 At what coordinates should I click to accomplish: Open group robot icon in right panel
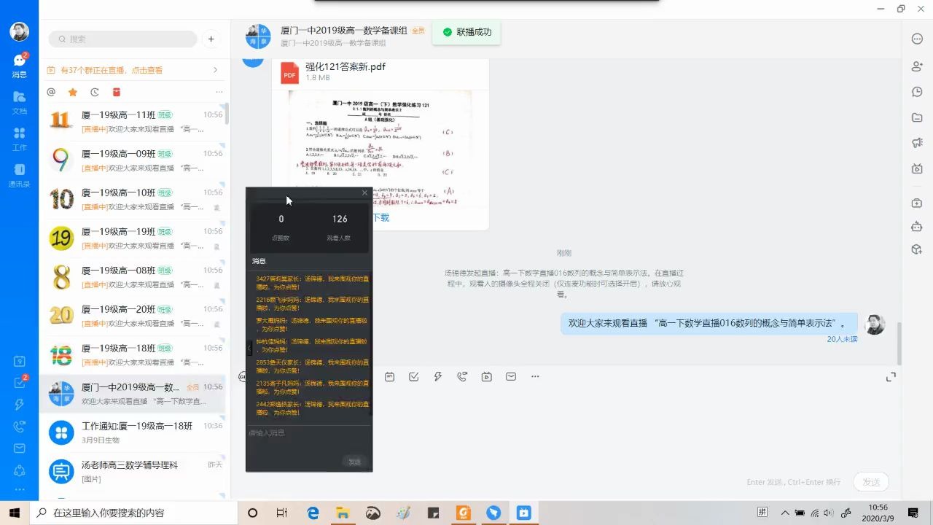pos(917,226)
